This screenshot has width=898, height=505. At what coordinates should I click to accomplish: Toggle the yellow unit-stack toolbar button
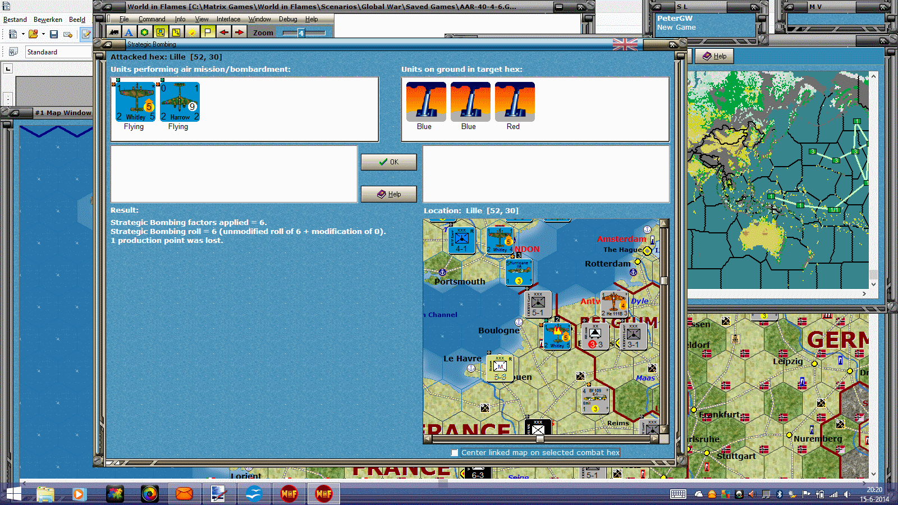coord(161,33)
